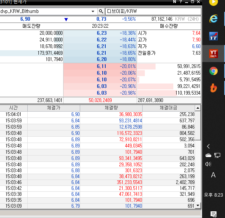Click the yellow media player taskbar icon
Image resolution: width=225 pixels, height=218 pixels.
(x=213, y=3)
